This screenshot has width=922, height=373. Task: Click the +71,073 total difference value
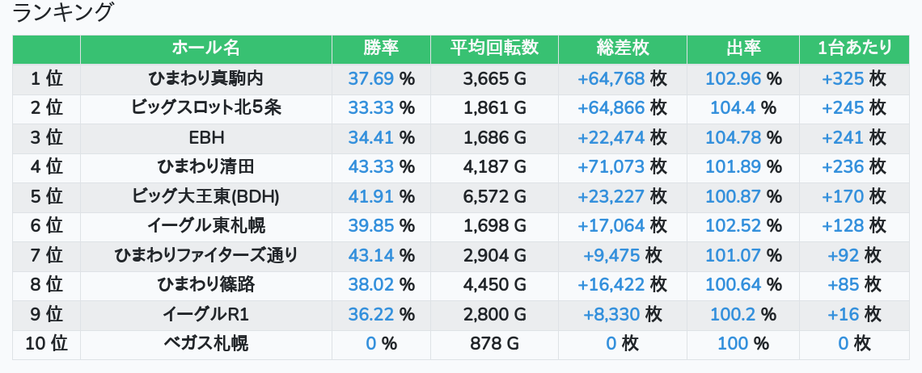[x=611, y=167]
